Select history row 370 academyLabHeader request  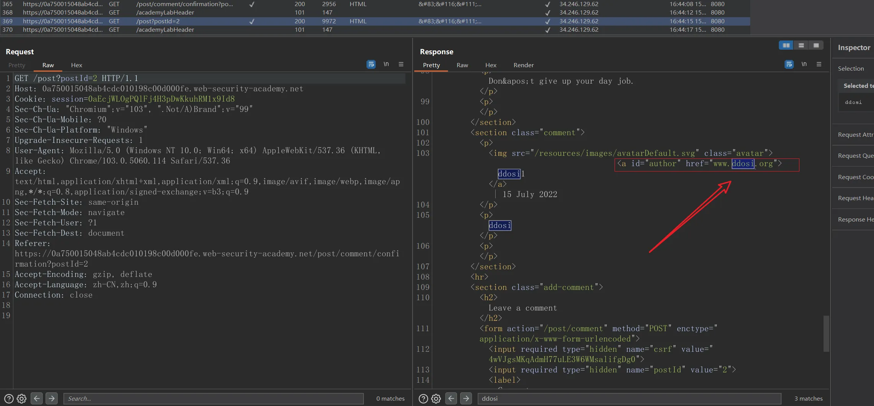coord(375,29)
